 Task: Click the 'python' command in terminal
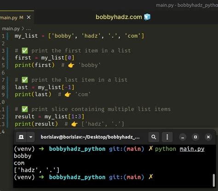pos(166,149)
